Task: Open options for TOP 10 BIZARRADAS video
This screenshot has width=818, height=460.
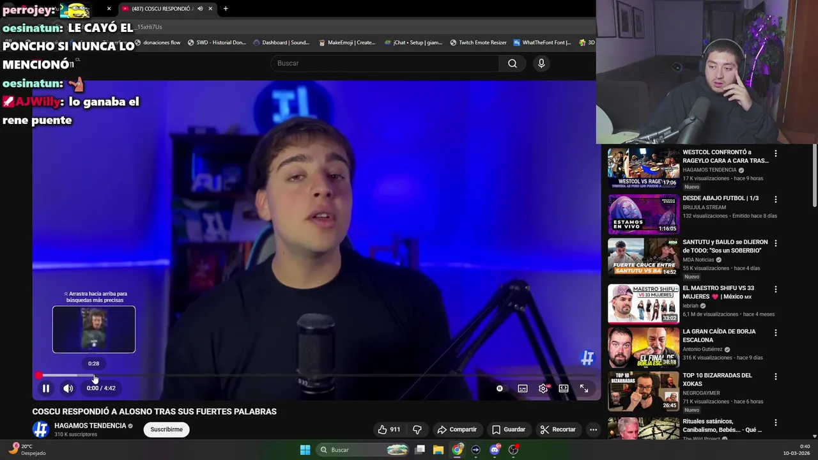Action: 776,377
